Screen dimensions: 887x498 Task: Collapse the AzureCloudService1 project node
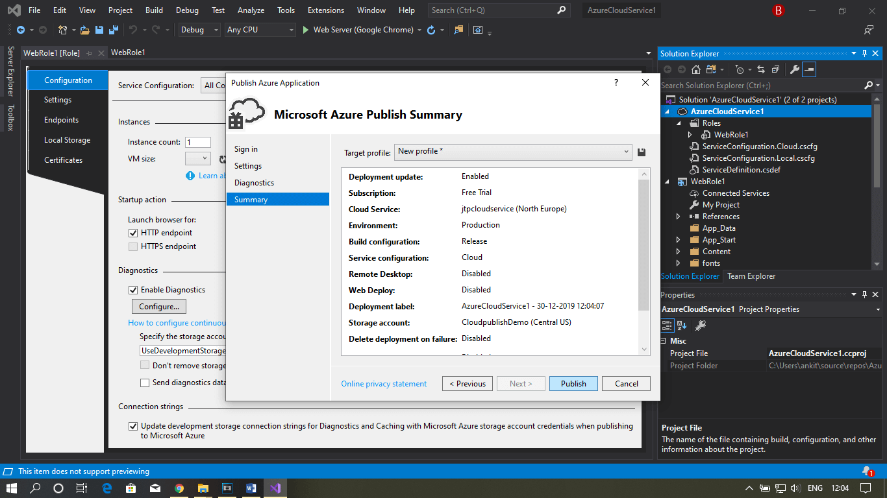coord(668,112)
